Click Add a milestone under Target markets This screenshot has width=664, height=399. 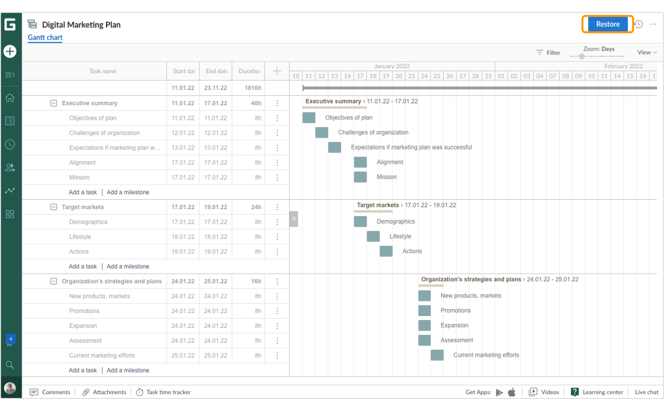128,266
